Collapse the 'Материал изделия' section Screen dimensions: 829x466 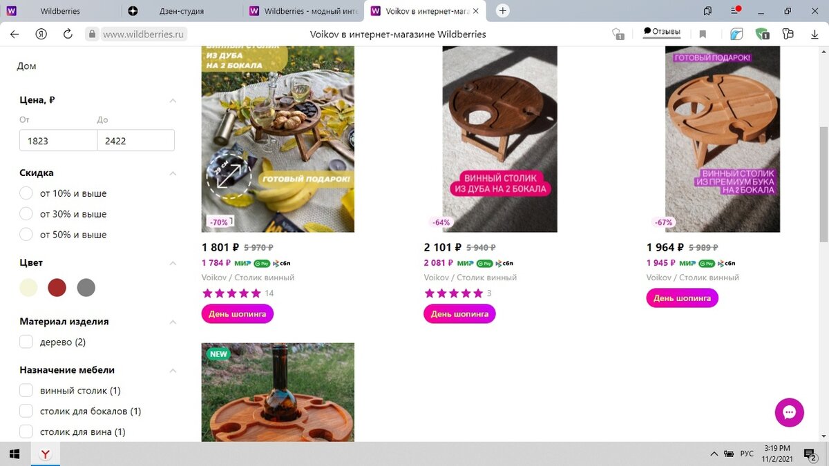[x=173, y=322]
